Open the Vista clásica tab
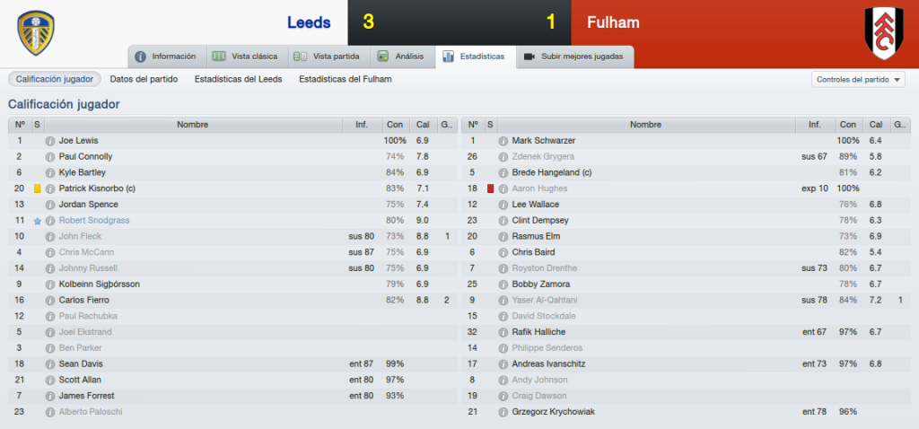919x429 pixels. pos(246,57)
